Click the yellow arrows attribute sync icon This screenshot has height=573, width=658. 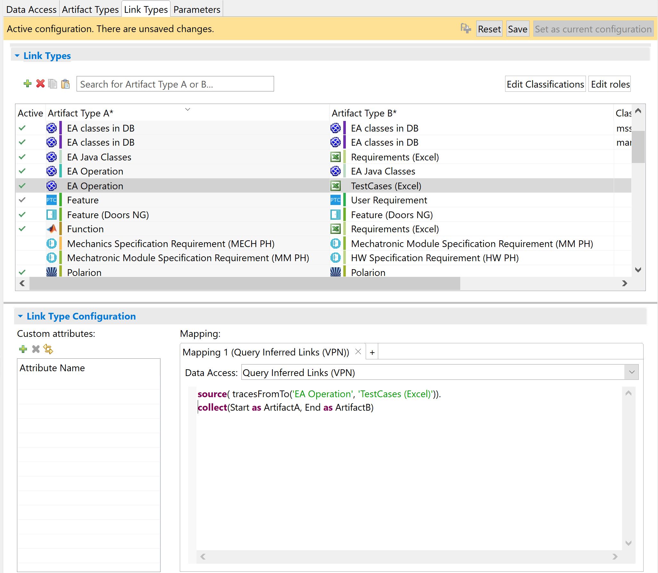tap(48, 349)
